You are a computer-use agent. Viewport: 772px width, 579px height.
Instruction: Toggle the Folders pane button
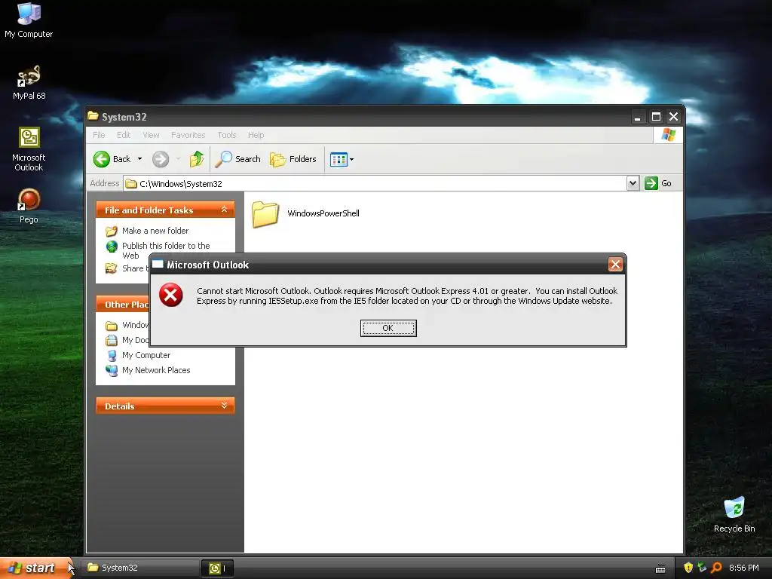pos(293,159)
